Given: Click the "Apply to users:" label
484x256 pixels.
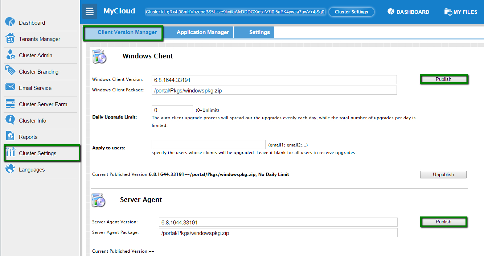Looking at the screenshot, I should (109, 148).
